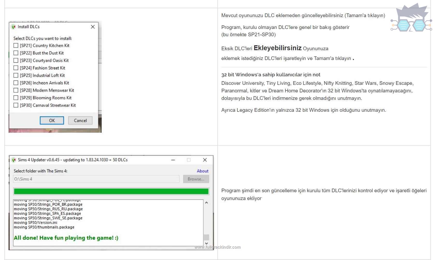Image resolution: width=435 pixels, height=260 pixels.
Task: Enable [SP24] Fashion Street Kit checkbox
Action: [x=16, y=68]
